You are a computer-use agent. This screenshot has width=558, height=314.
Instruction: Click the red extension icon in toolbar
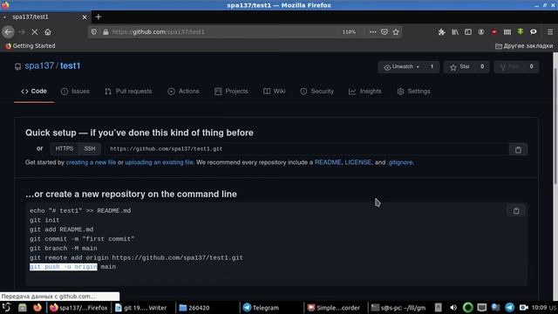[x=494, y=31]
